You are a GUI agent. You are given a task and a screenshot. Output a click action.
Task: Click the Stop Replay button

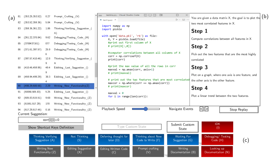pos(239,110)
